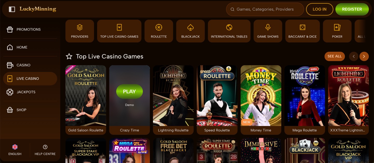Collapse the sidebar with the panel toggle icon
Screen dimensions: 374x163
click(12, 9)
